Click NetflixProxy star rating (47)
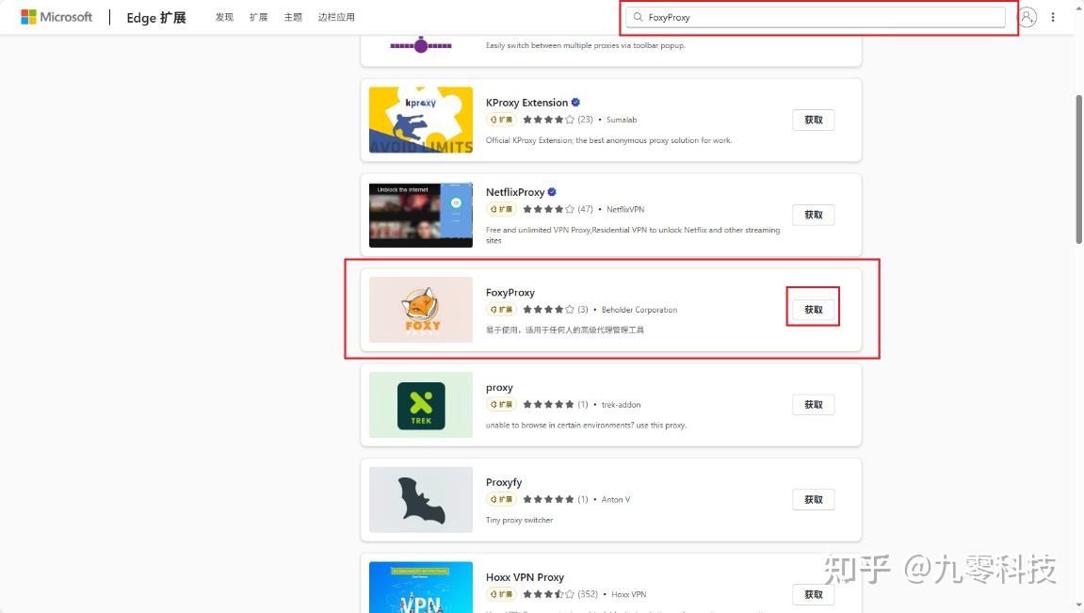Image resolution: width=1084 pixels, height=613 pixels. coord(558,209)
